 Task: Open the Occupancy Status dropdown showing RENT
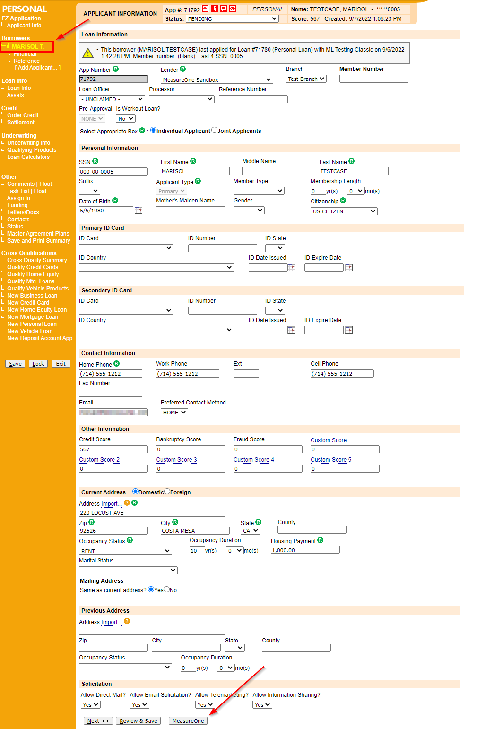click(125, 551)
